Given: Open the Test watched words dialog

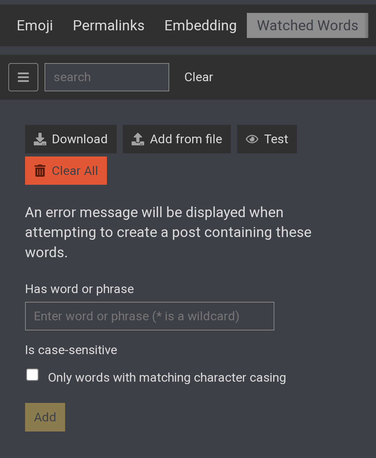Looking at the screenshot, I should pos(267,139).
